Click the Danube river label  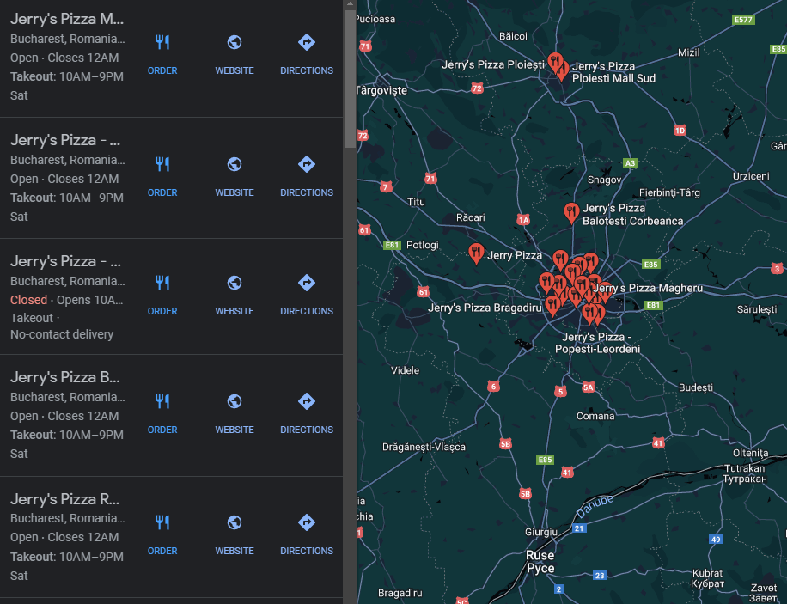tap(595, 507)
